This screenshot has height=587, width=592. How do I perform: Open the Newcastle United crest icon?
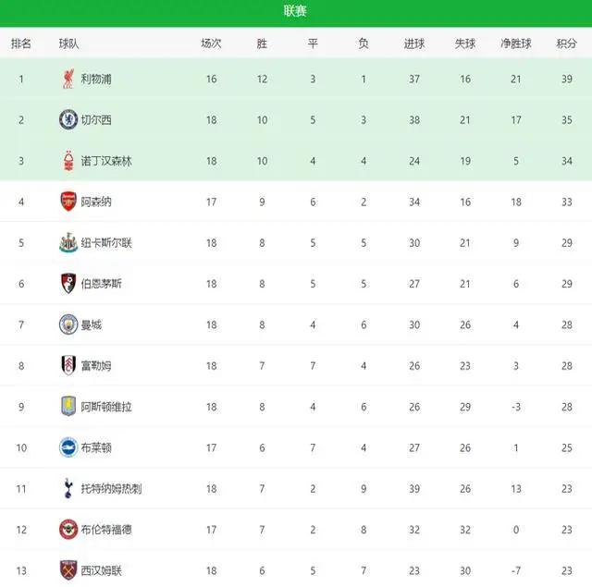pos(68,242)
